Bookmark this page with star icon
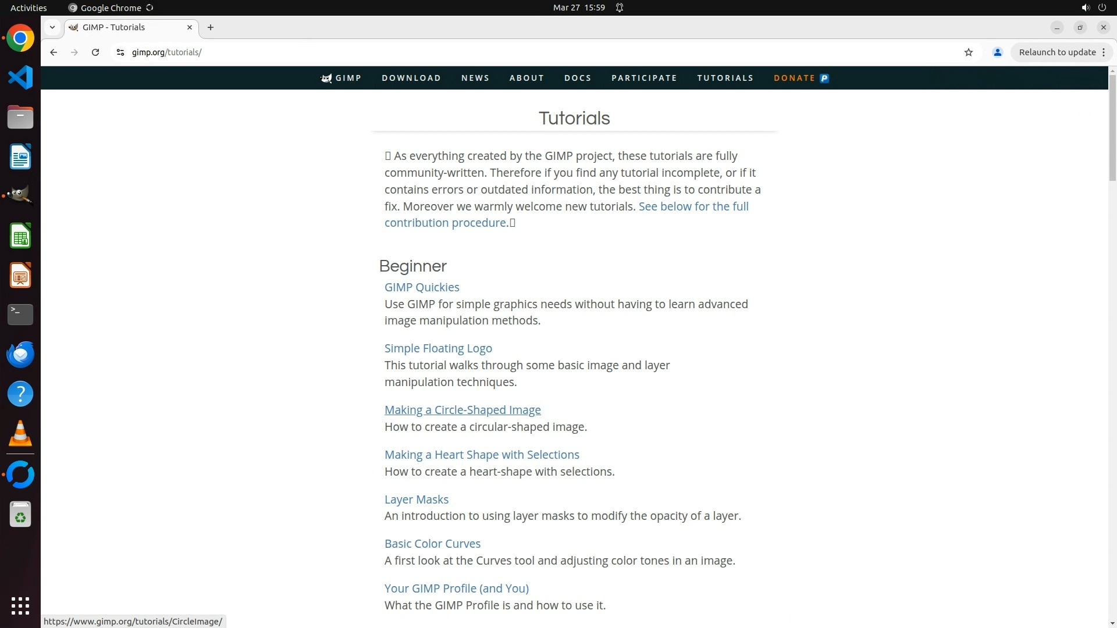Image resolution: width=1117 pixels, height=628 pixels. 969,52
